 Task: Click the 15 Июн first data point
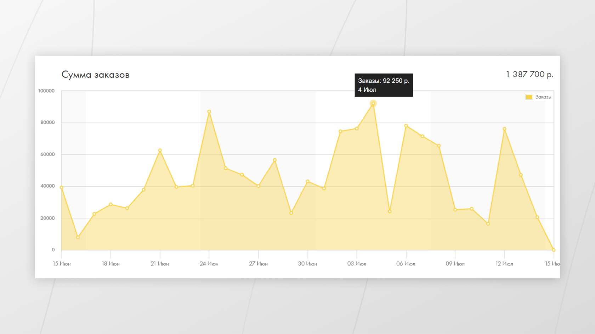62,188
